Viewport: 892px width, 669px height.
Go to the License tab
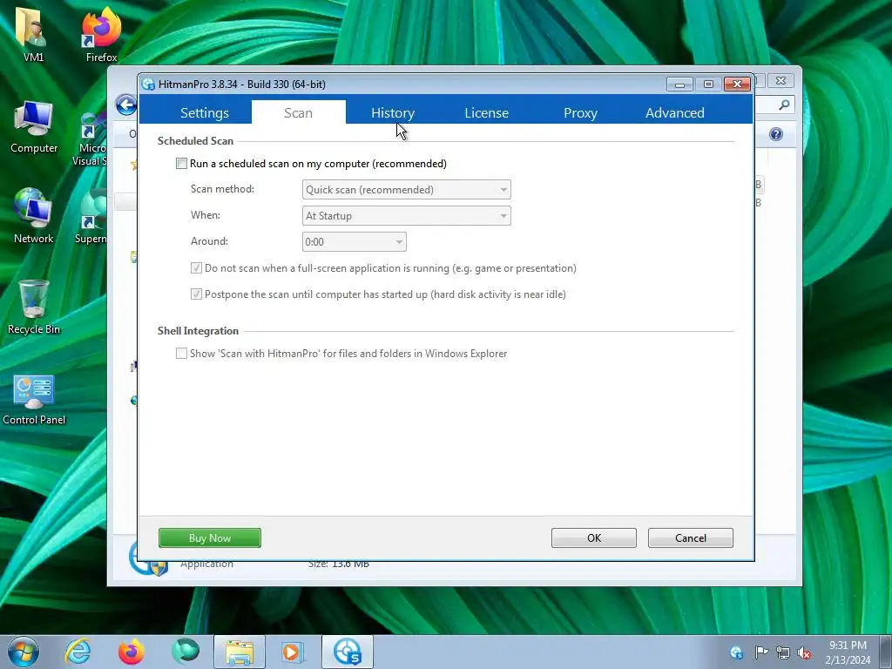(486, 112)
